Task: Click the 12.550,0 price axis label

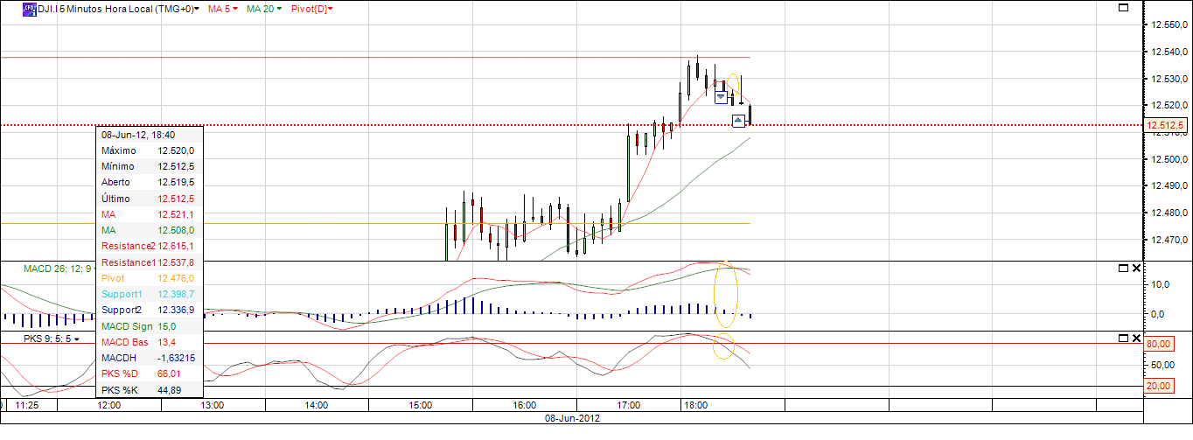Action: pos(1169,24)
